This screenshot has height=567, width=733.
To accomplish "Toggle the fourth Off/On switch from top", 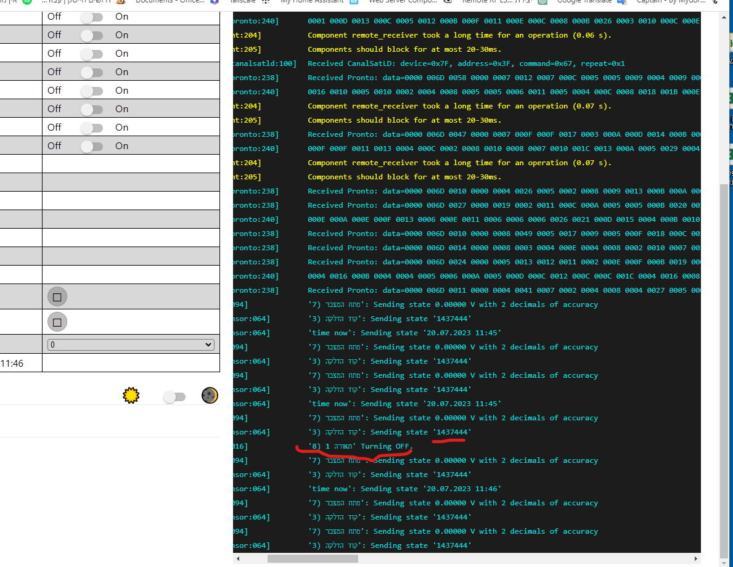I will click(91, 72).
